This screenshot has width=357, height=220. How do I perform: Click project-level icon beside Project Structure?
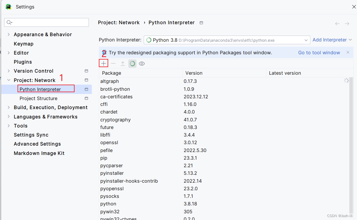click(x=86, y=98)
